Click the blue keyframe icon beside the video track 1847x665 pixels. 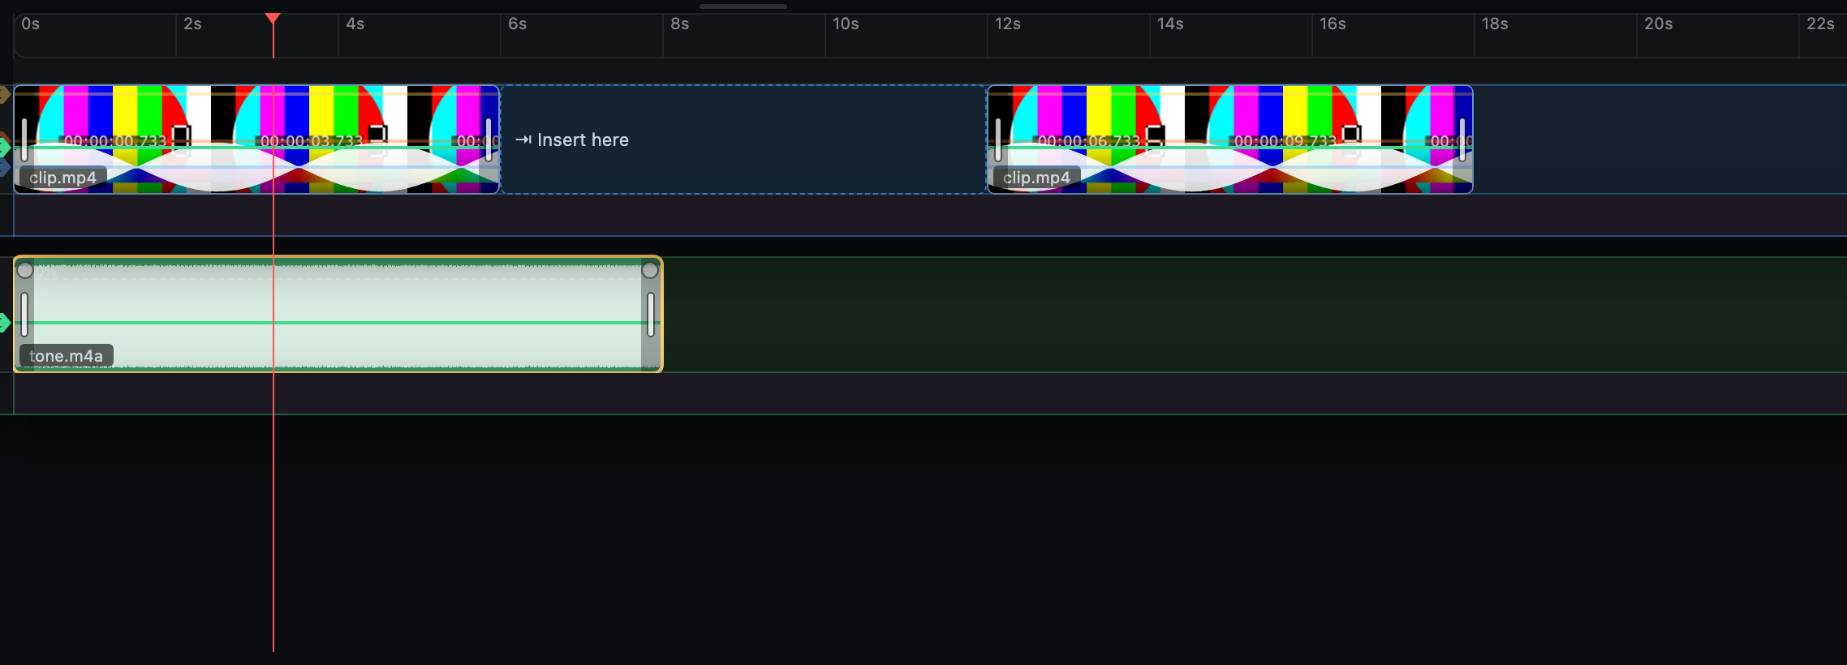pyautogui.click(x=5, y=167)
